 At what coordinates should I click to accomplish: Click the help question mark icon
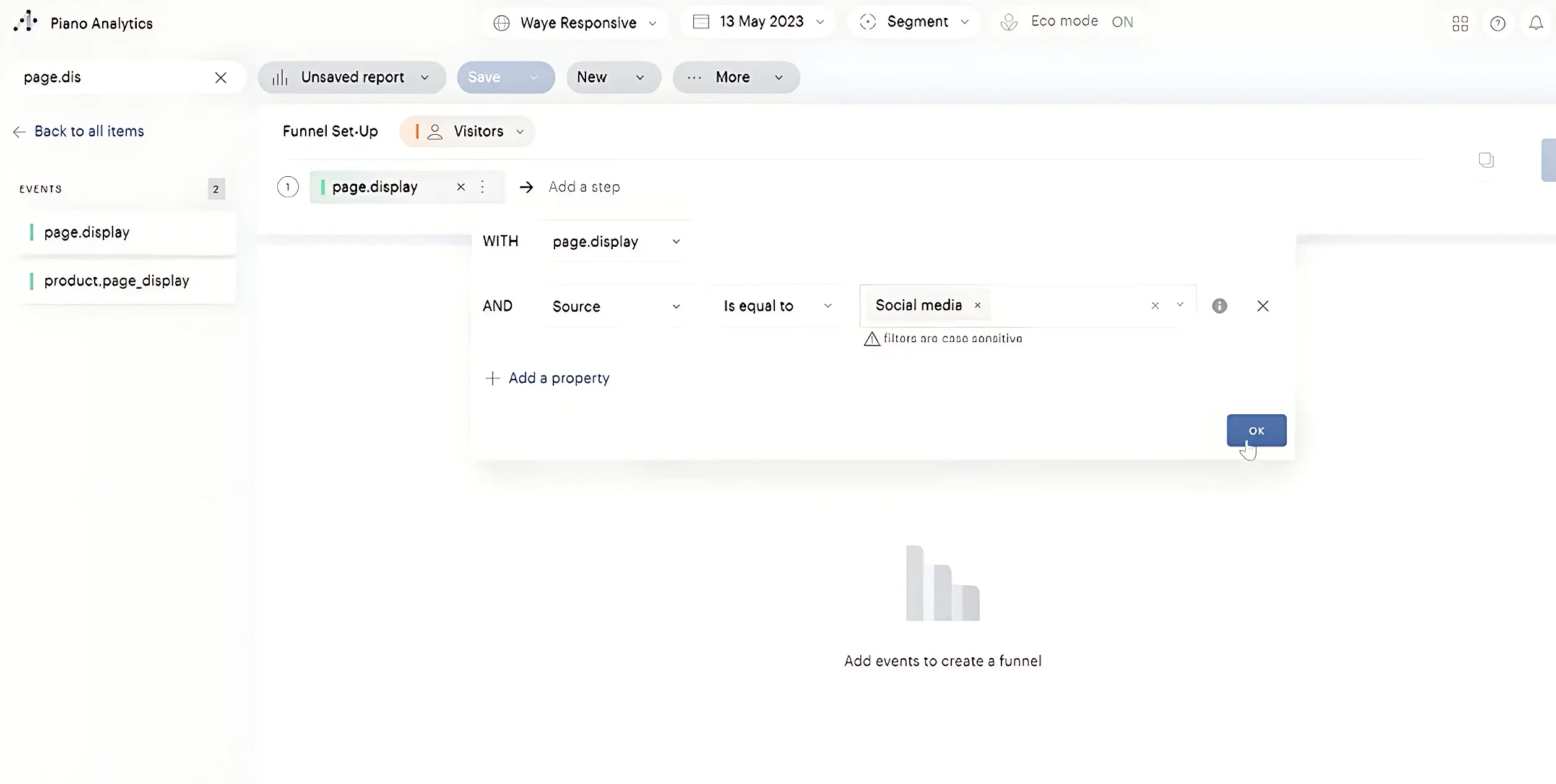click(x=1497, y=23)
